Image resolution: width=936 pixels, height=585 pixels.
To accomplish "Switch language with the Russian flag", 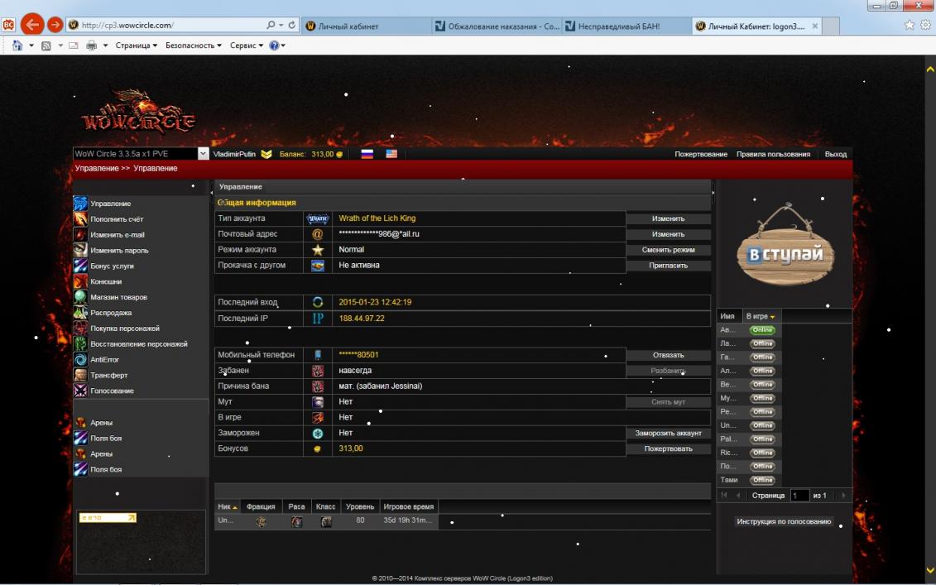I will [367, 154].
